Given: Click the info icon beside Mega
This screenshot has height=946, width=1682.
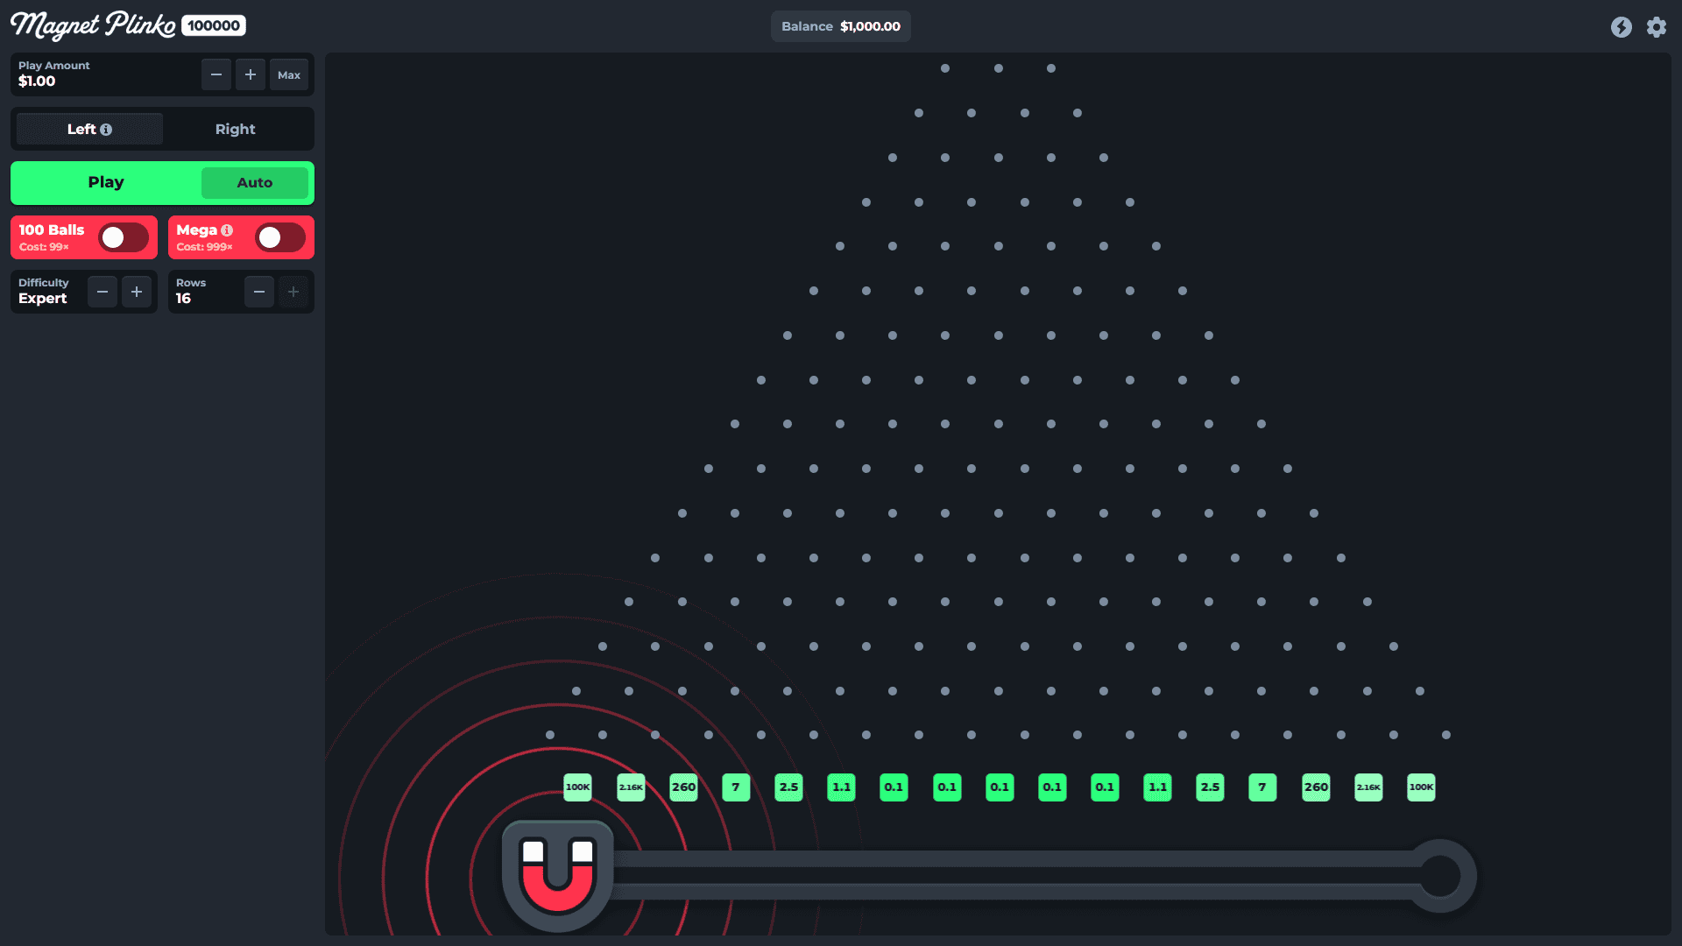Looking at the screenshot, I should pos(227,230).
